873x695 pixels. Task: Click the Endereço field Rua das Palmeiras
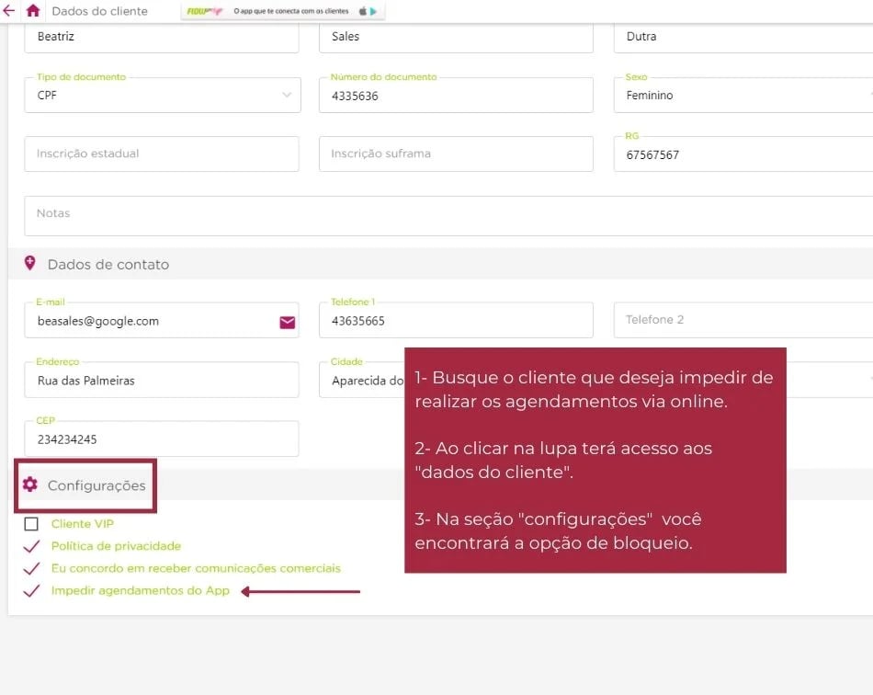pos(162,380)
